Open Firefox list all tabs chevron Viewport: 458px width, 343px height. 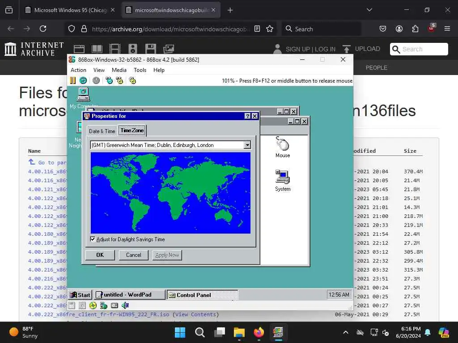369,10
